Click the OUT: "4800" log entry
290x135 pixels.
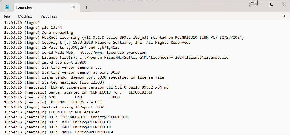[80, 132]
